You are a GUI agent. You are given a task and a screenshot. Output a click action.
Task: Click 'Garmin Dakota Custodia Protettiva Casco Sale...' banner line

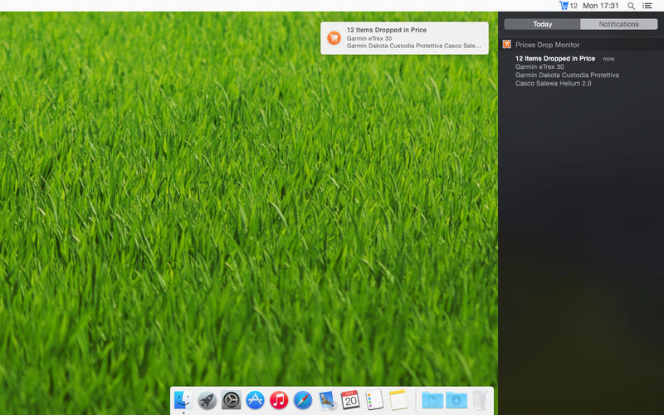tap(413, 46)
